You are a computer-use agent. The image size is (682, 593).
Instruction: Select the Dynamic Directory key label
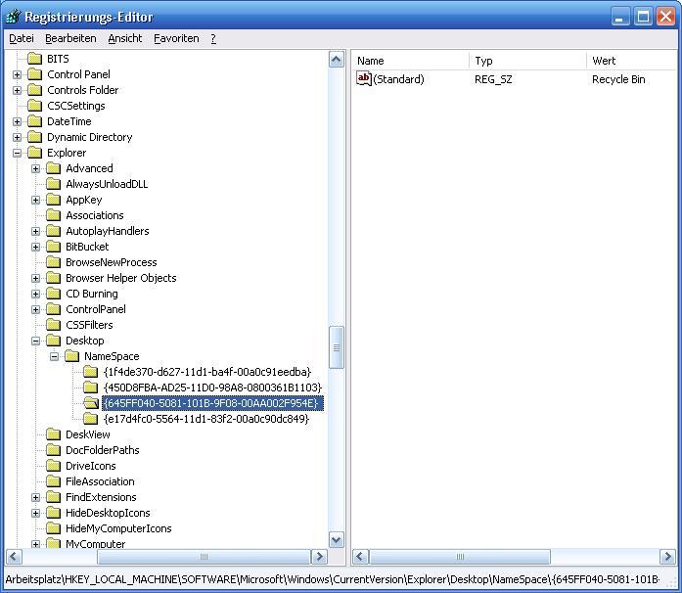point(90,137)
